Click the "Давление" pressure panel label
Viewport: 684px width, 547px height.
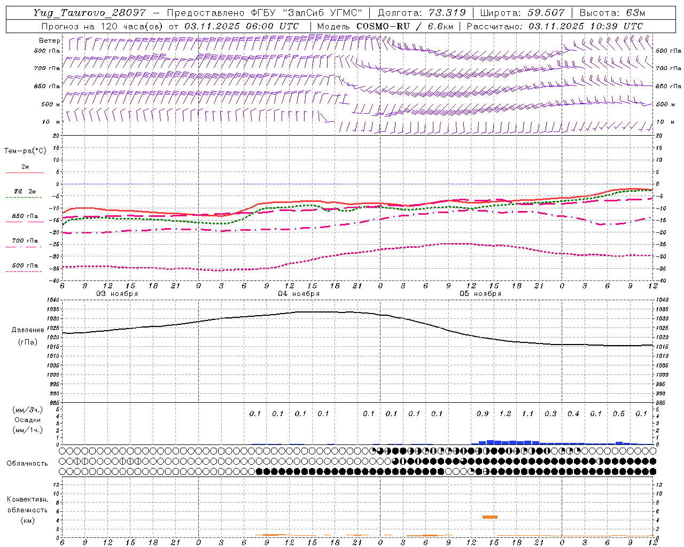(x=28, y=330)
